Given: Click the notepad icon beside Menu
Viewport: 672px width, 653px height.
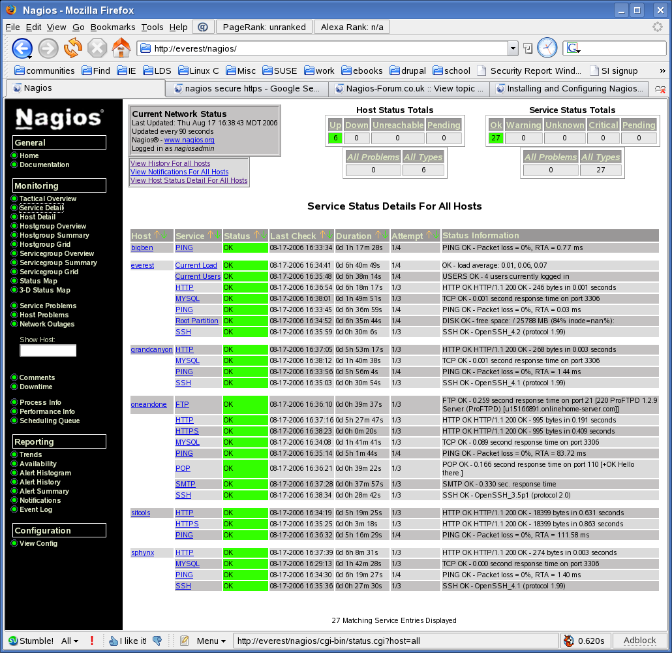Looking at the screenshot, I should 184,641.
